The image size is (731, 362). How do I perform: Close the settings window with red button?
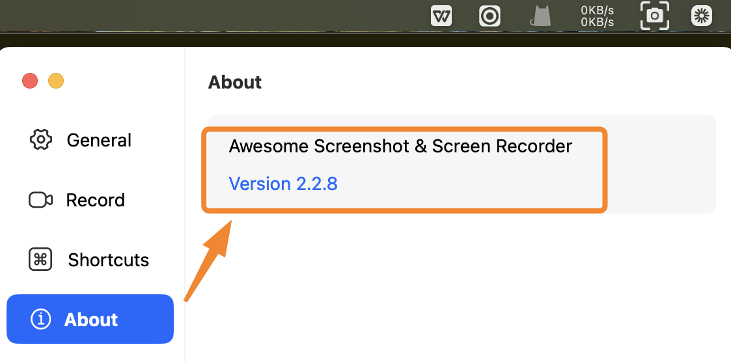tap(30, 81)
